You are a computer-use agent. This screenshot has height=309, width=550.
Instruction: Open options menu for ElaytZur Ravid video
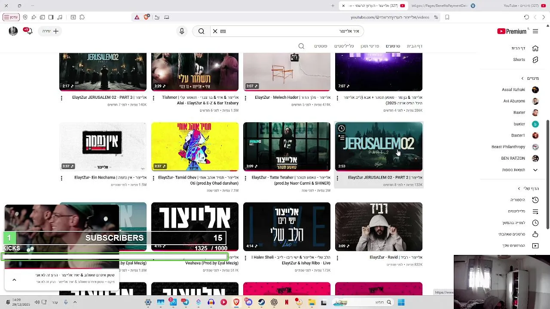[337, 258]
